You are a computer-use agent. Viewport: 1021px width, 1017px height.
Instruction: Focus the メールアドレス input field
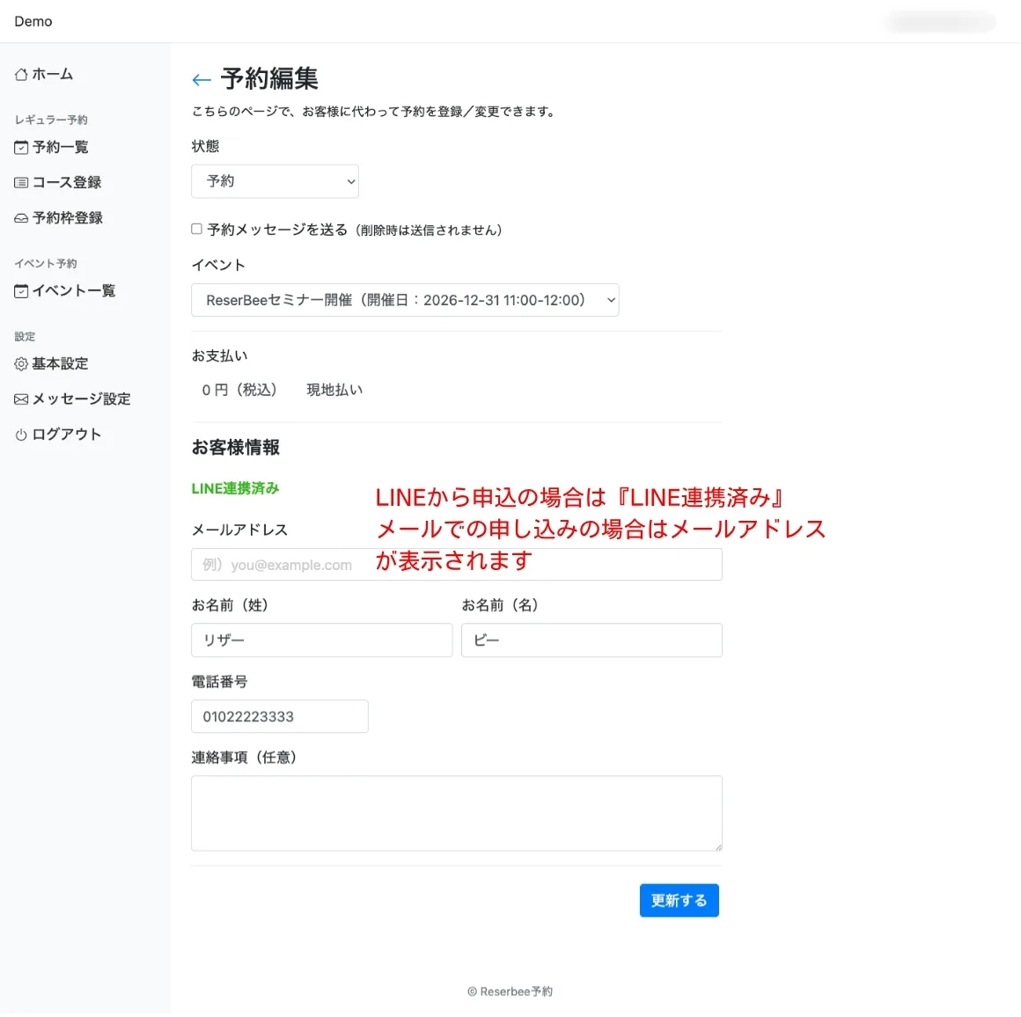click(456, 565)
